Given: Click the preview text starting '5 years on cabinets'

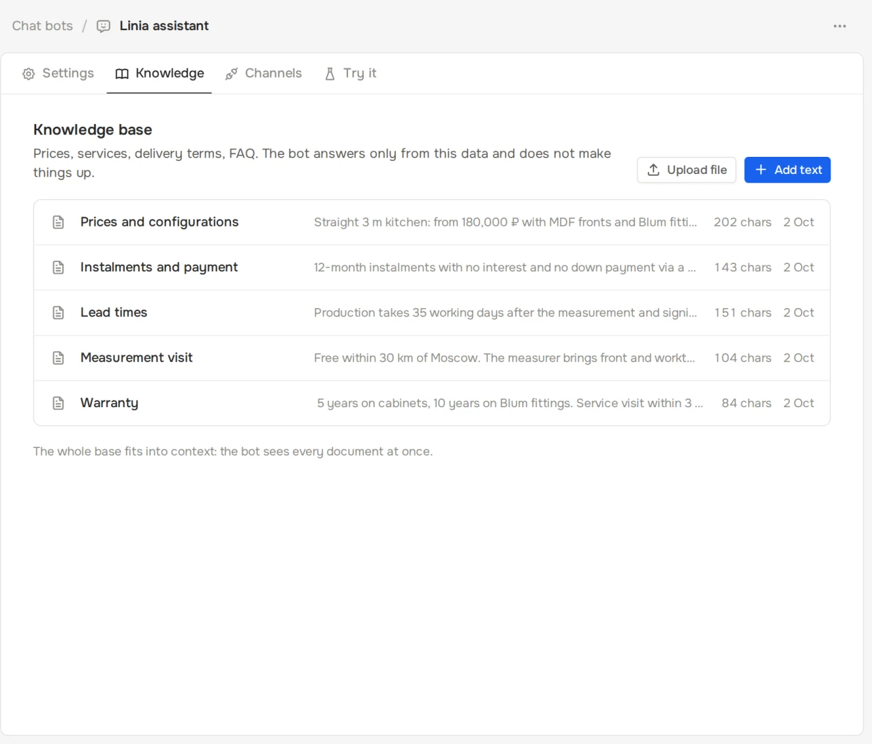Looking at the screenshot, I should [510, 403].
